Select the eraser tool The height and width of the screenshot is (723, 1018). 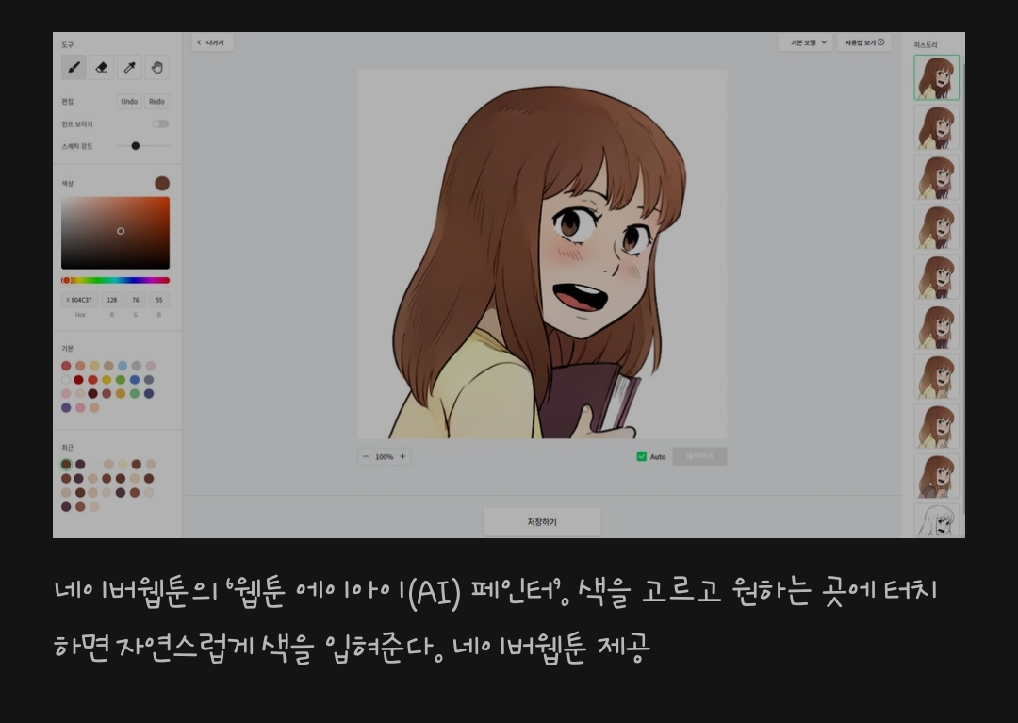pyautogui.click(x=101, y=68)
